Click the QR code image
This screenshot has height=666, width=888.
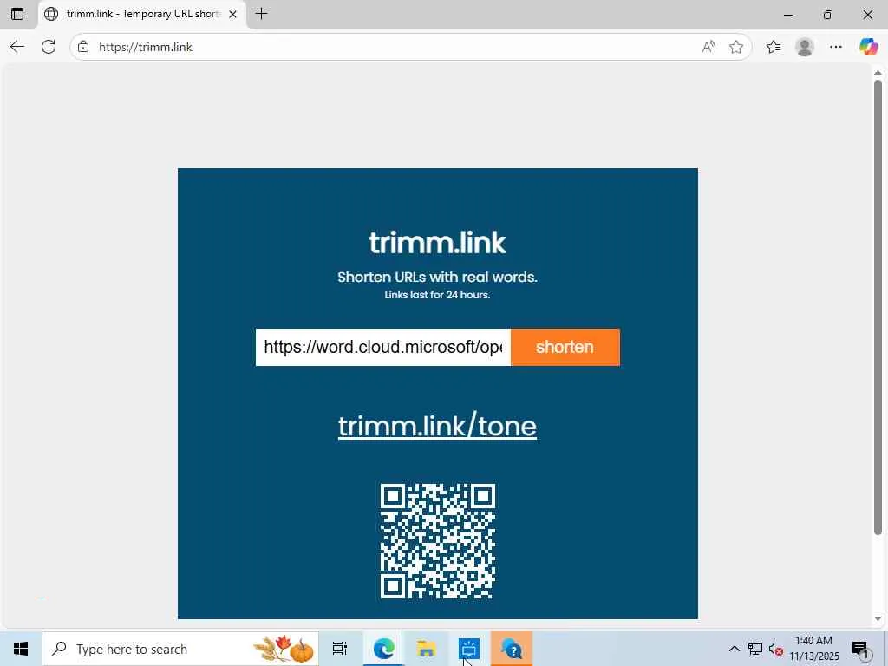coord(438,541)
